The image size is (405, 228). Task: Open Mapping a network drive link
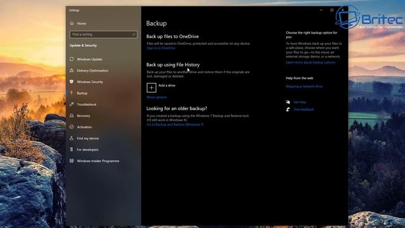(x=304, y=86)
